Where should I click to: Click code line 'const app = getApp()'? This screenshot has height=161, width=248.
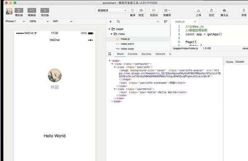click(203, 34)
